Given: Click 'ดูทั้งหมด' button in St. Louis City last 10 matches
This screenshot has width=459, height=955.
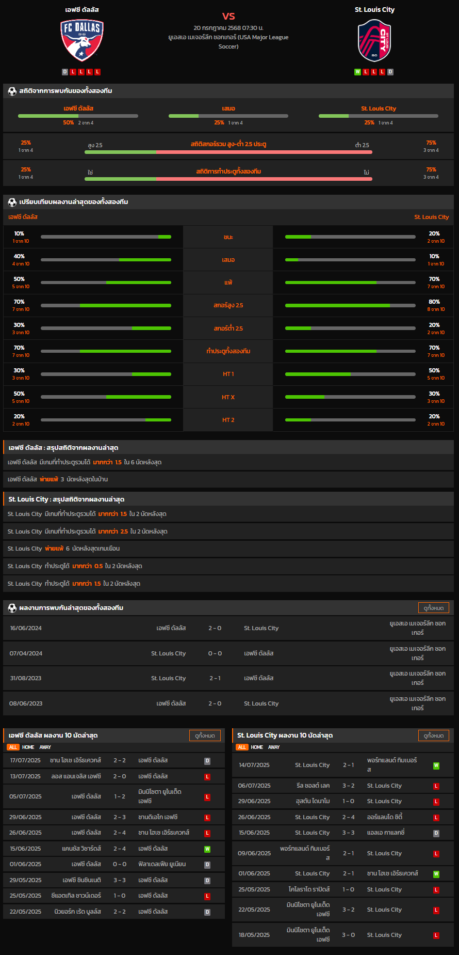Looking at the screenshot, I should [434, 735].
